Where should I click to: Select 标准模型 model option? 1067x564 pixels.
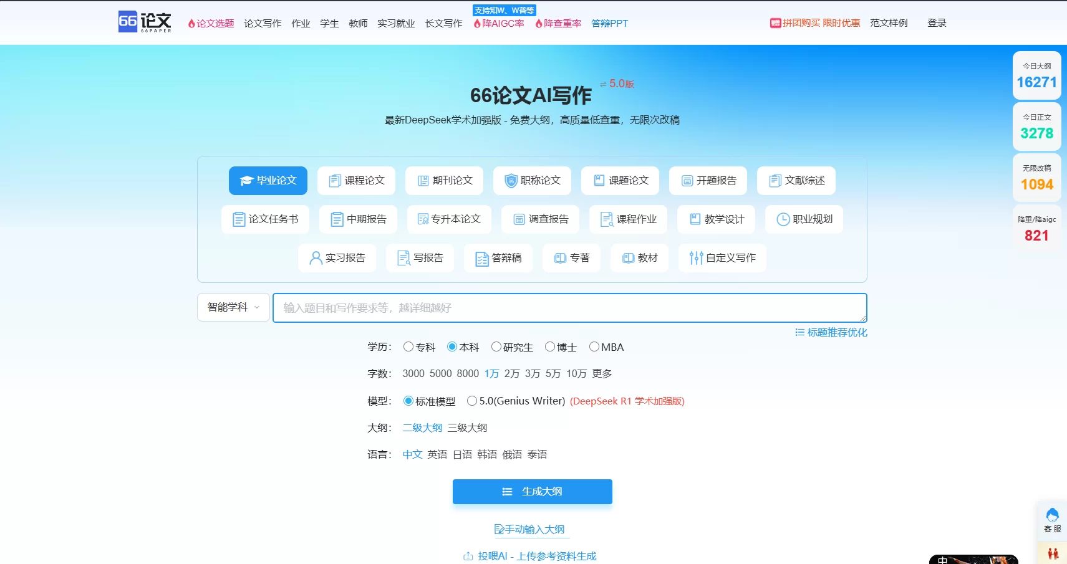coord(429,401)
